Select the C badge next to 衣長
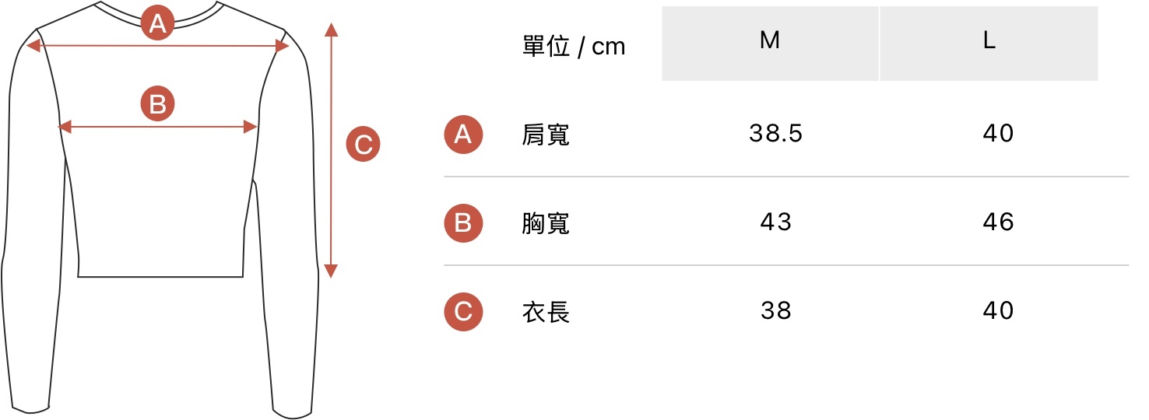Image resolution: width=1149 pixels, height=420 pixels. click(463, 312)
